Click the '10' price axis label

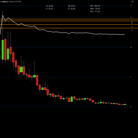(131, 47)
